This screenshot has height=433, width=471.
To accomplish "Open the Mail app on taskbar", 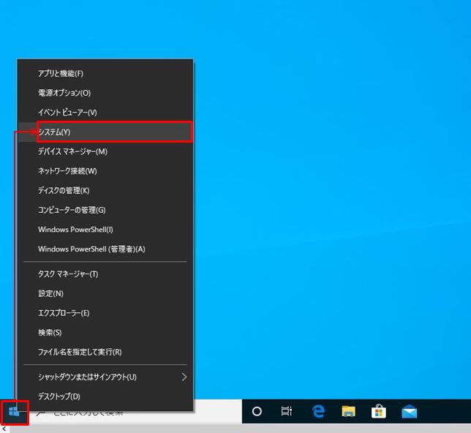I will 409,411.
